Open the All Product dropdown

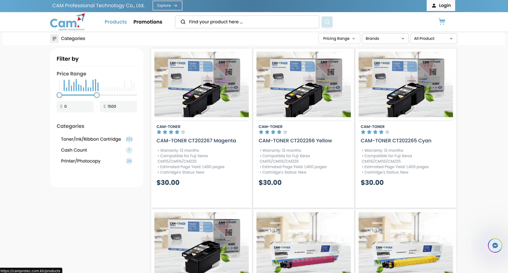click(x=434, y=38)
